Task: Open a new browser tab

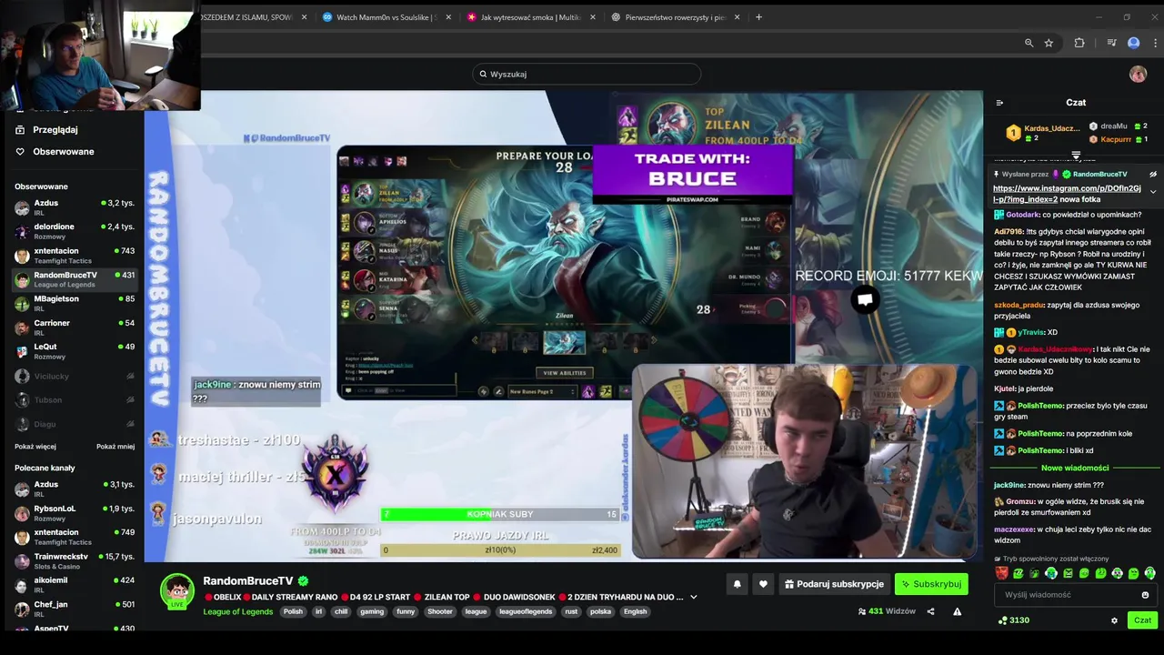Action: click(759, 17)
